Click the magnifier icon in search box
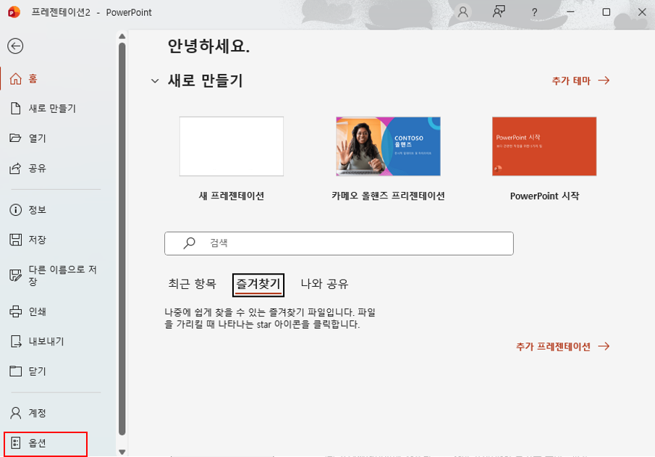Viewport: 655px width, 457px height. 189,243
